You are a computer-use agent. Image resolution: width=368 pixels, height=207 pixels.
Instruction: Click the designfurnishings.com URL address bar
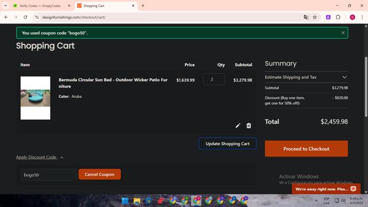(x=169, y=17)
